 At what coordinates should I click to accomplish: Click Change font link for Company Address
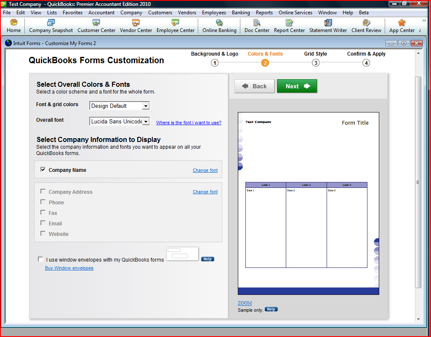(x=205, y=192)
